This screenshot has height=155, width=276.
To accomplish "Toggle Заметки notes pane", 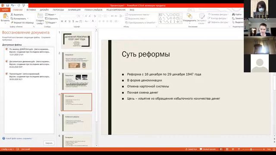I will [191, 149].
